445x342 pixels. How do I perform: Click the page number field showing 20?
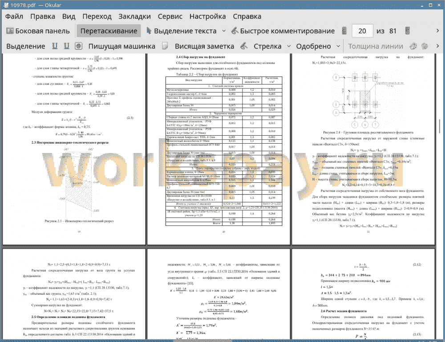[362, 31]
